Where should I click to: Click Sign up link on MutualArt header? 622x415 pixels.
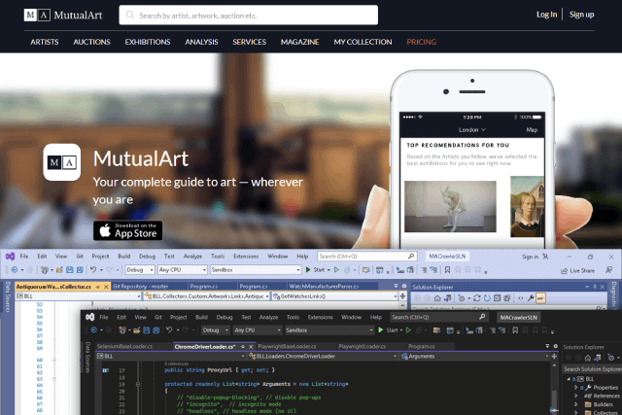click(x=581, y=15)
